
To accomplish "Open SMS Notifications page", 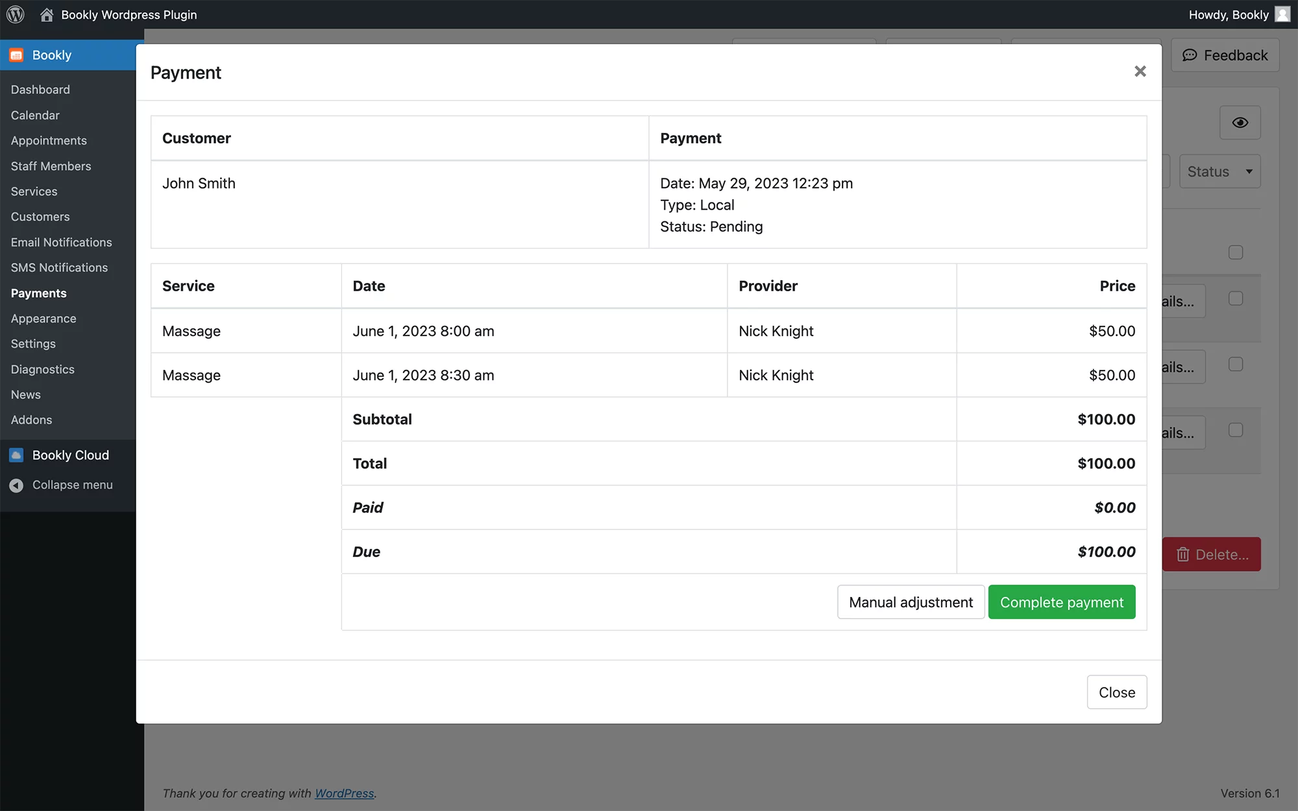I will click(59, 267).
